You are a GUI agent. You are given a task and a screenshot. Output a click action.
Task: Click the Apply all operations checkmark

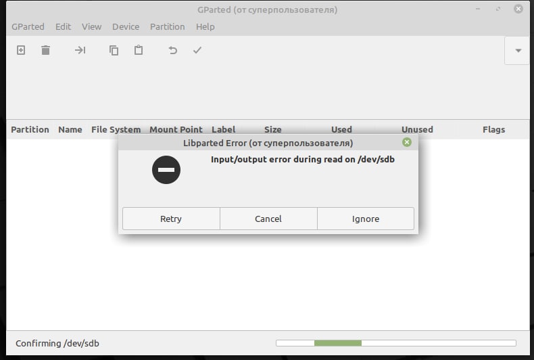click(x=197, y=50)
